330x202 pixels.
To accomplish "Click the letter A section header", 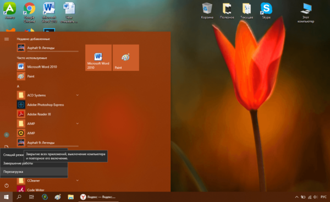I will pos(18,86).
